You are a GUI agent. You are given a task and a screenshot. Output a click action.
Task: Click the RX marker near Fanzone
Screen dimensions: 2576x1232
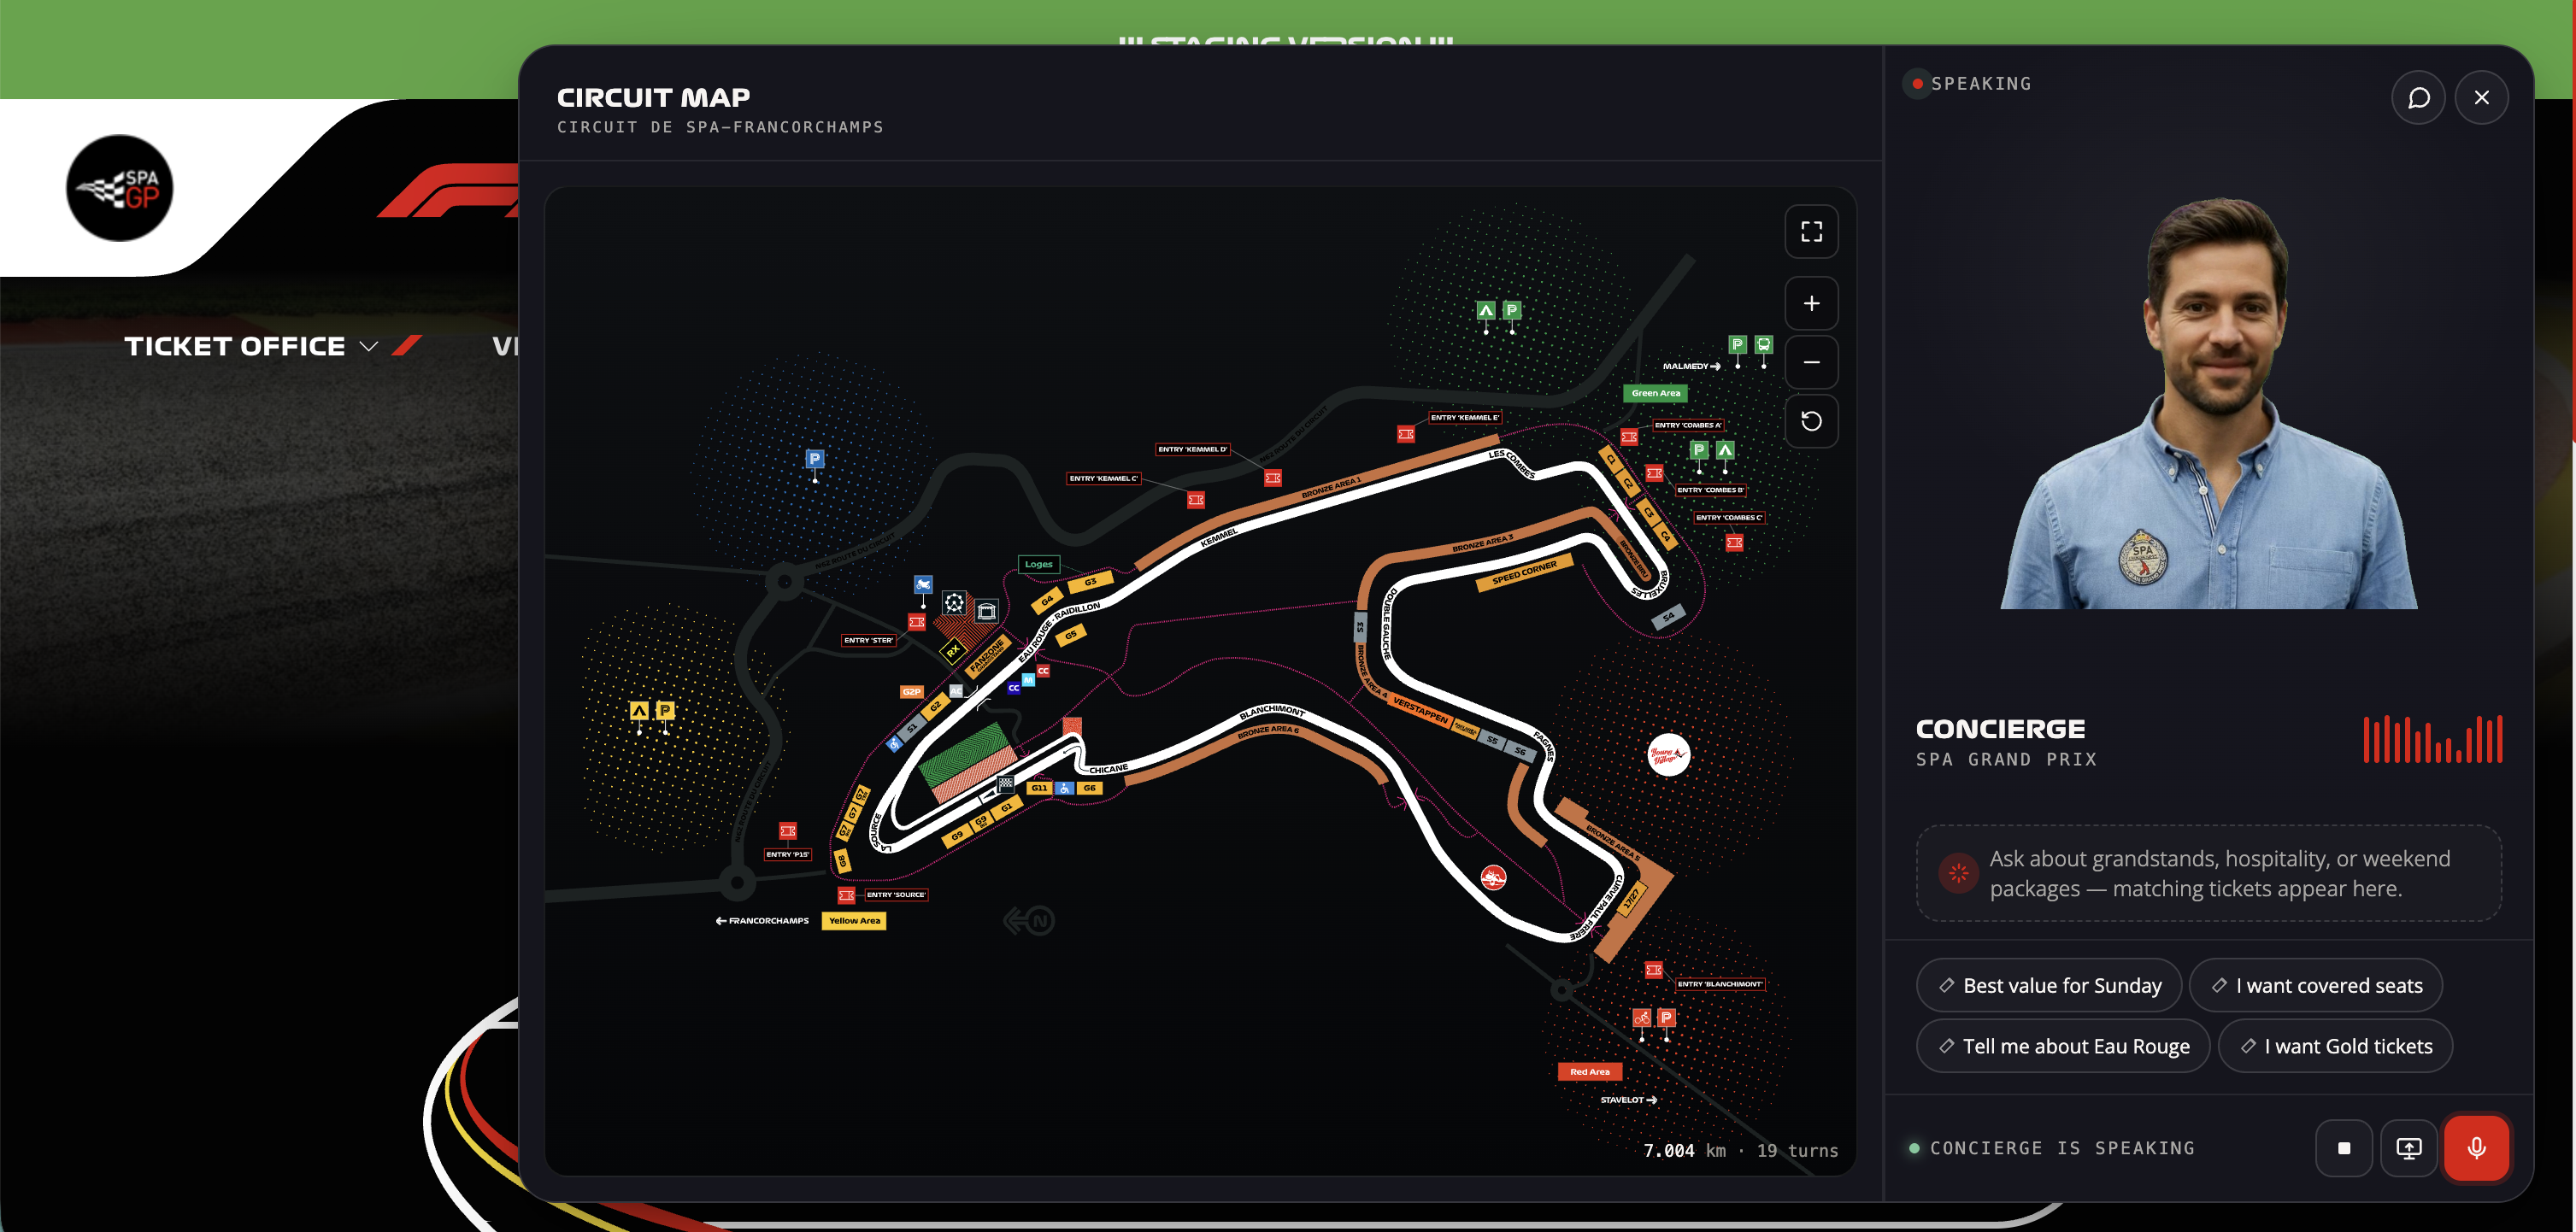(953, 651)
